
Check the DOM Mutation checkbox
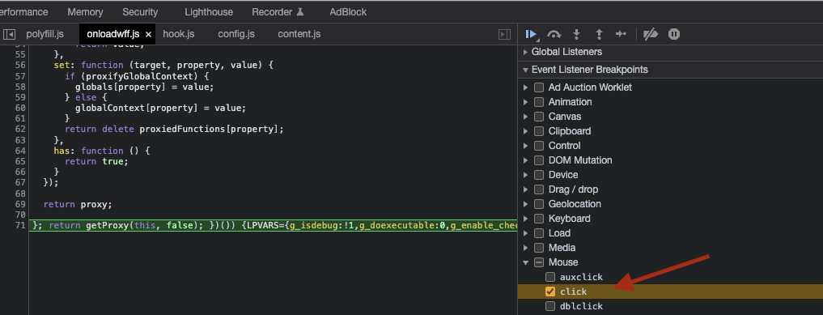539,160
